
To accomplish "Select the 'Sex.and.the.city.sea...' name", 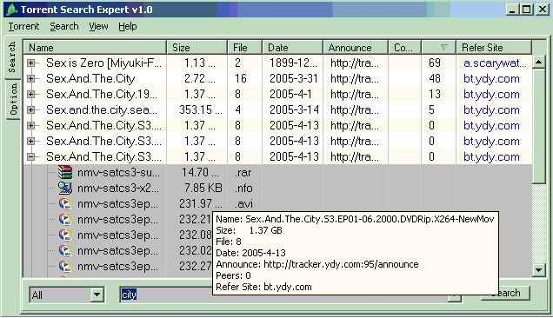I will [x=102, y=109].
